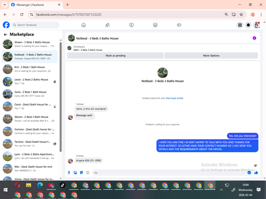266x199 pixels.
Task: Open the Friends icon in top navigation
Action: click(x=107, y=25)
